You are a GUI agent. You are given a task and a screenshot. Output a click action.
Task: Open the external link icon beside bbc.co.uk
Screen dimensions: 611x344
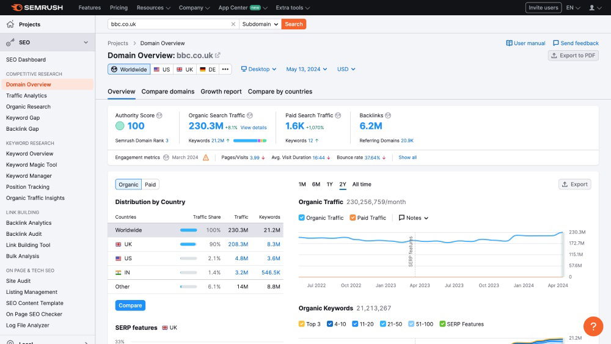pyautogui.click(x=218, y=56)
